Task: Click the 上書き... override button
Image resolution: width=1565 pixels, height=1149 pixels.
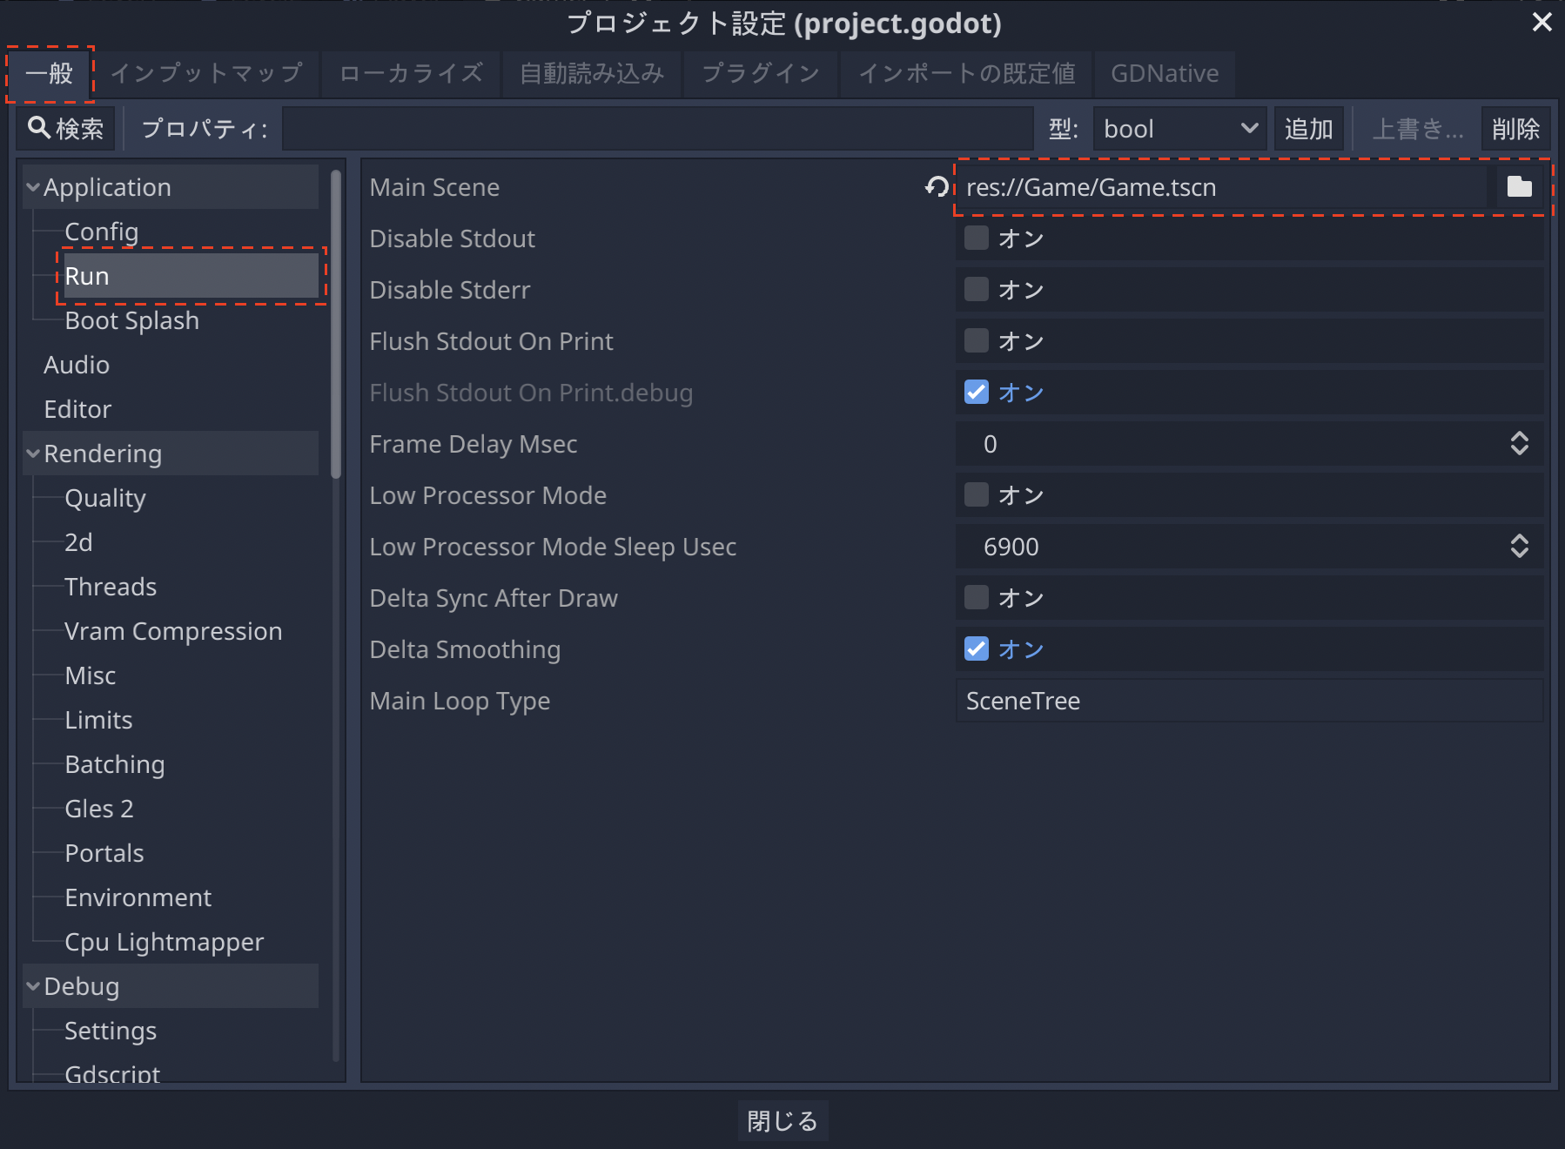Action: coord(1417,129)
